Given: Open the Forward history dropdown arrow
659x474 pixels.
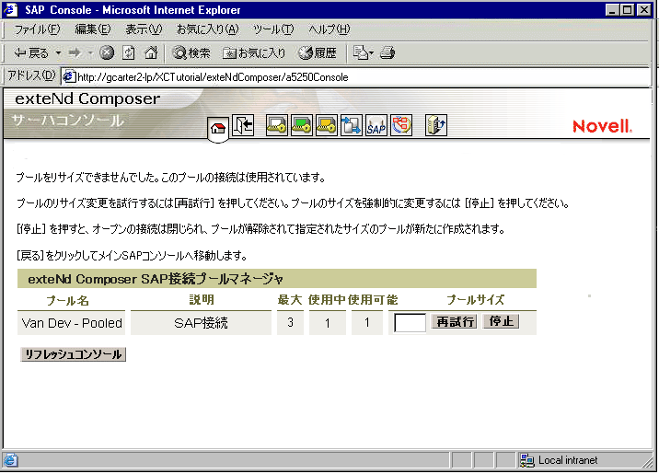Looking at the screenshot, I should pos(90,53).
